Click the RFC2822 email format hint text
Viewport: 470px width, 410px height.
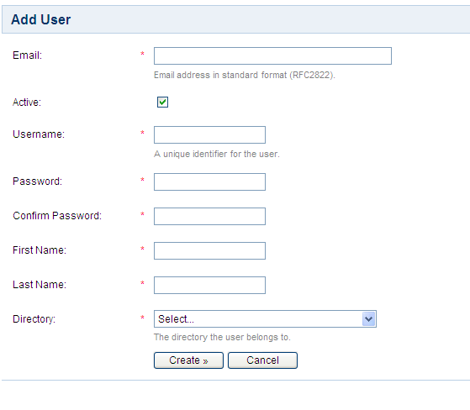(x=245, y=75)
